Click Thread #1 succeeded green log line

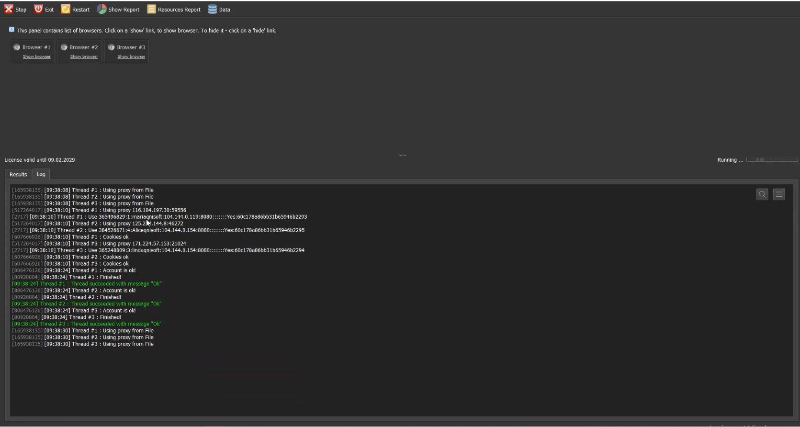87,284
